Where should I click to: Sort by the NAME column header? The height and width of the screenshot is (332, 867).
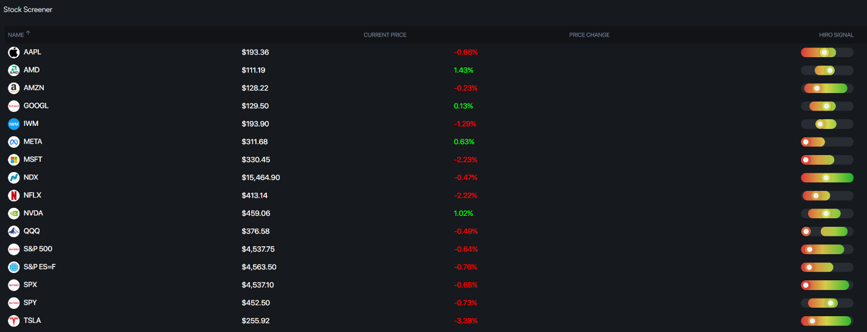(x=16, y=35)
